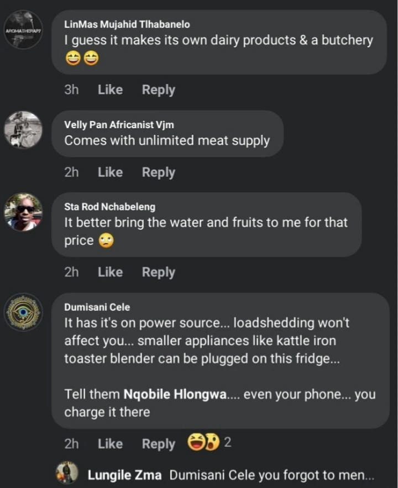Reply to LinMas Mujahid Tlhabanelo's comment
Viewport: 398px width, 488px height.
[159, 90]
